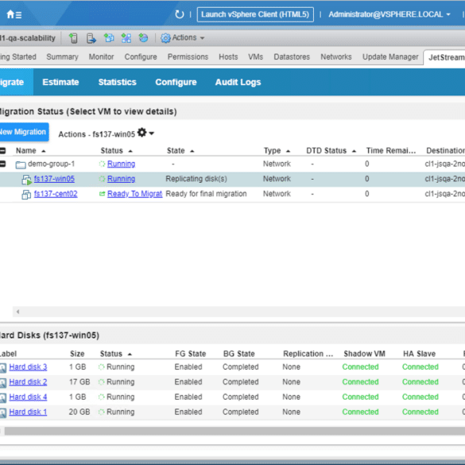Image resolution: width=465 pixels, height=465 pixels.
Task: Open dropdown arrow next to fs137-win05 gear
Action: (x=152, y=134)
